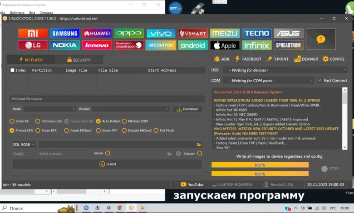Viewport: 354px width, 213px height.
Task: Select the OPPO brand tile
Action: click(x=129, y=34)
